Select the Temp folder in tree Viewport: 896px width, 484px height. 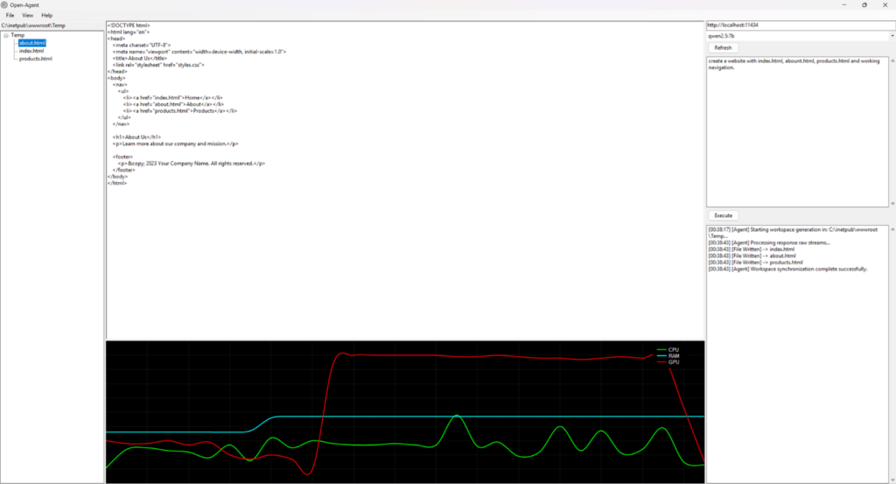17,35
